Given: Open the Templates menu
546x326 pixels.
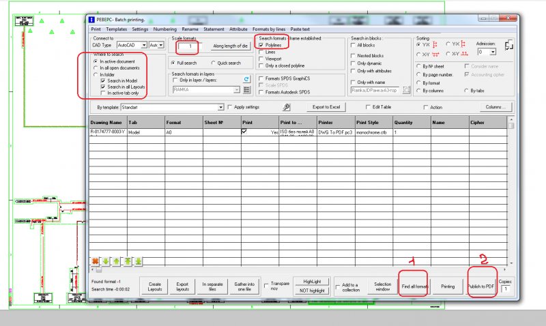Looking at the screenshot, I should pos(116,29).
